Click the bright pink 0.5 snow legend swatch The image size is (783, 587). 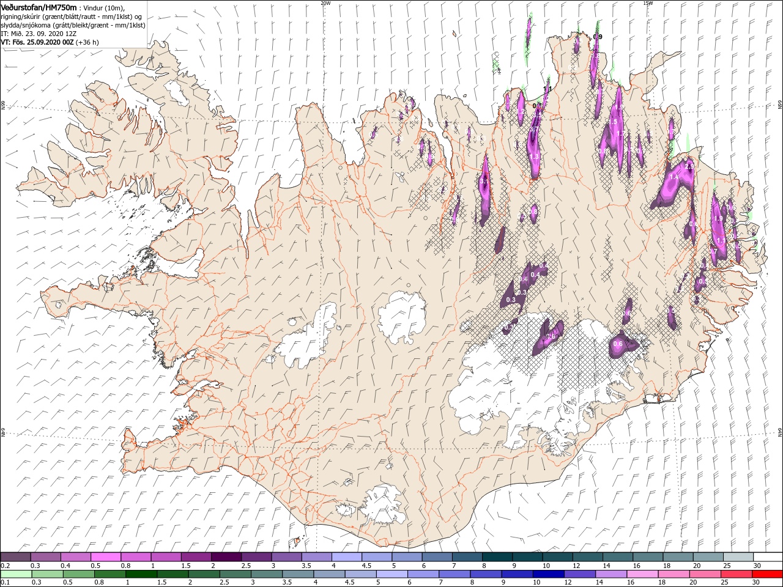pos(106,557)
